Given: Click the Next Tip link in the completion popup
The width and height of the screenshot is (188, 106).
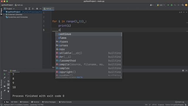Looking at the screenshot, I should (x=80, y=77).
